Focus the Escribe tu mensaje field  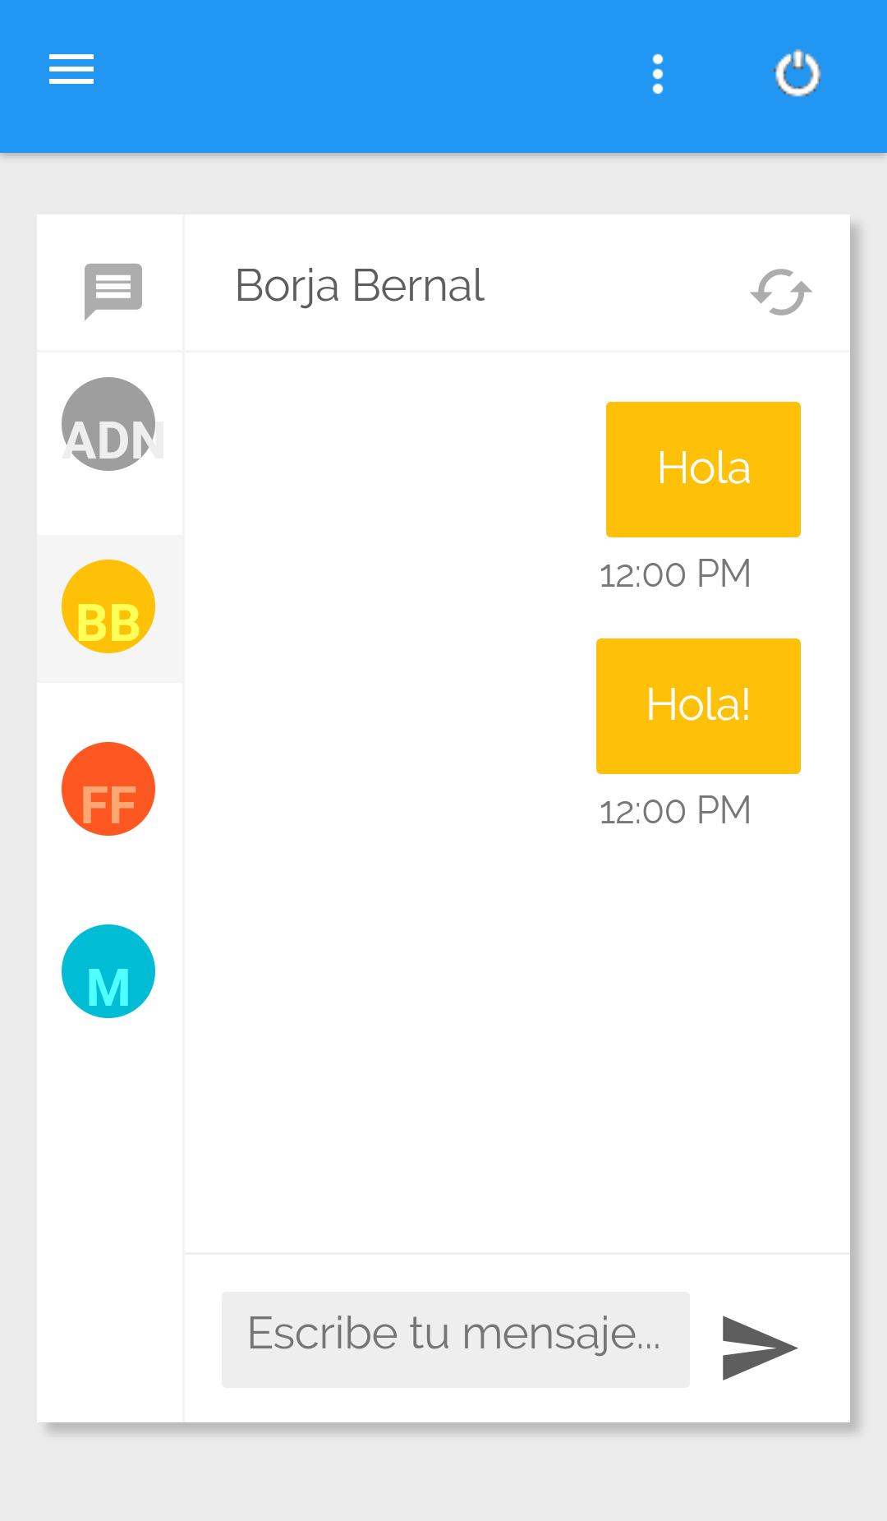[456, 1339]
